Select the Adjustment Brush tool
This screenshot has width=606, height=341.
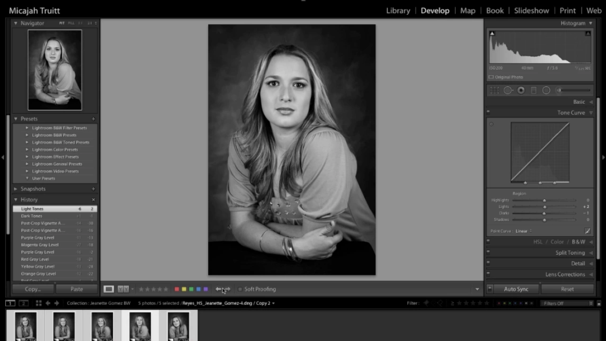pos(574,90)
